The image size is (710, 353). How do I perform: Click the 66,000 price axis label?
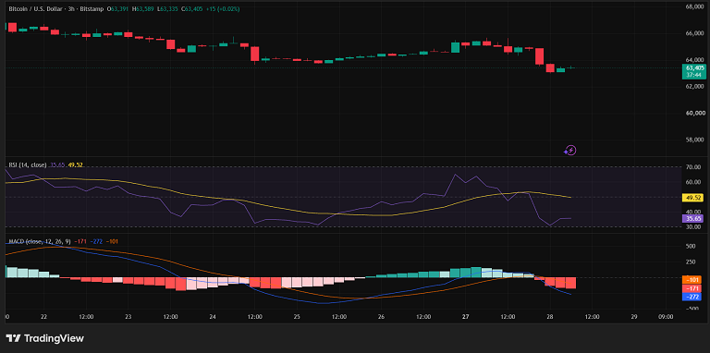tap(694, 33)
